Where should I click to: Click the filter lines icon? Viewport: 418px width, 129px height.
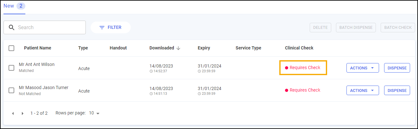tap(102, 28)
